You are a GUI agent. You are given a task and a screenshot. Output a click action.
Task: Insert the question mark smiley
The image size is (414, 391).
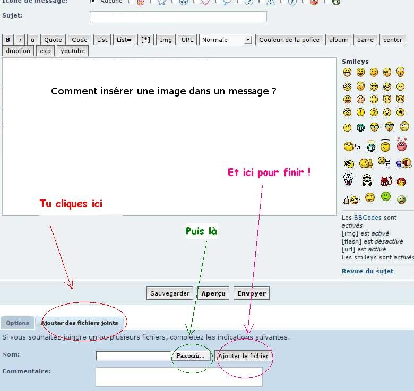coord(374,112)
